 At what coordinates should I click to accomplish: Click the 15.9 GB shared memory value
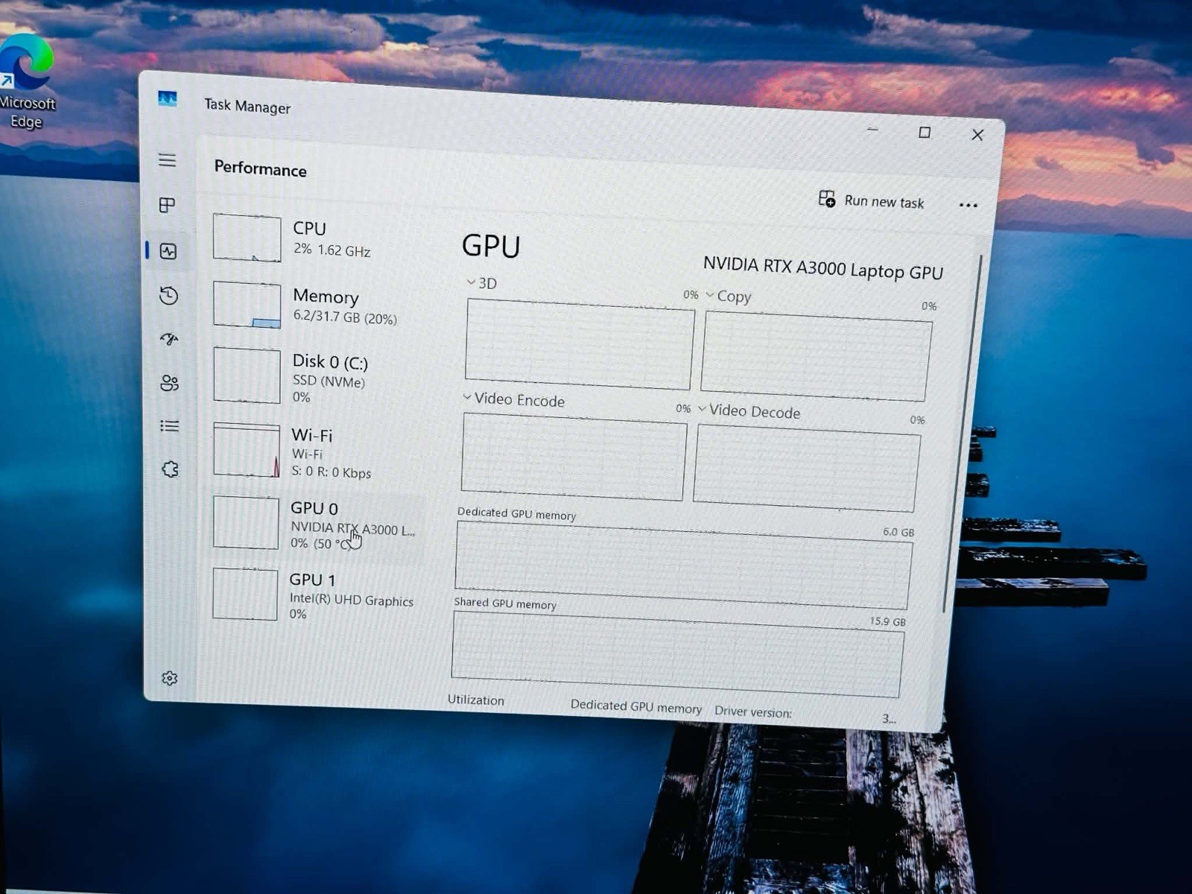(887, 621)
